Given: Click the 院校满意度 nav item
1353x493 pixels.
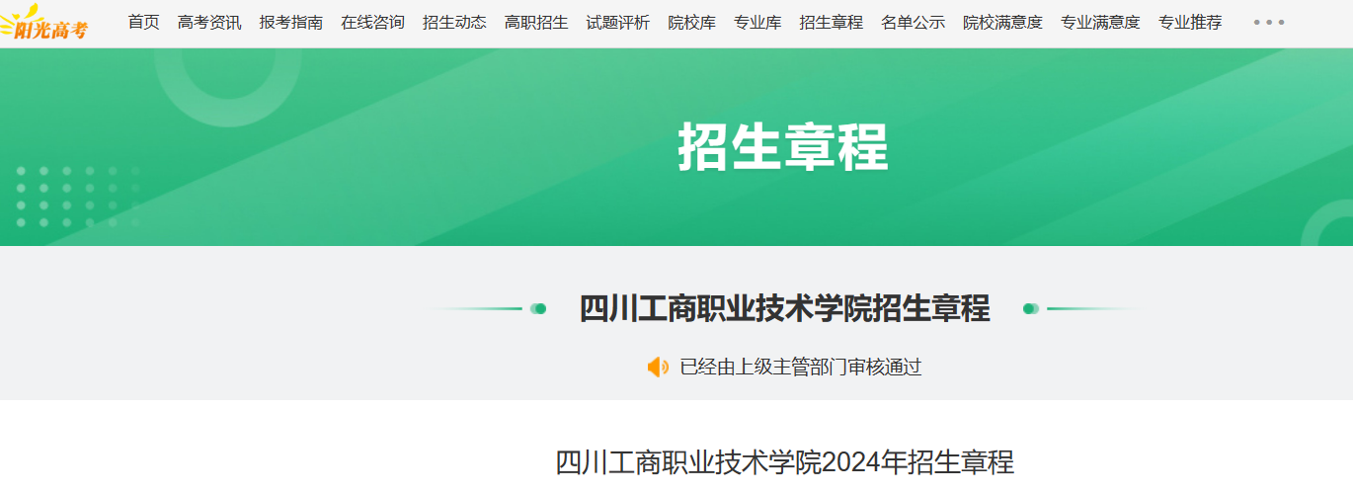Looking at the screenshot, I should tap(1002, 22).
